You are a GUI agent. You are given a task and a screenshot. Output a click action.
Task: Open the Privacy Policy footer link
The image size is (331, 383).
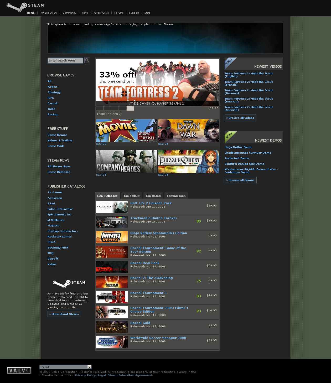tap(85, 375)
